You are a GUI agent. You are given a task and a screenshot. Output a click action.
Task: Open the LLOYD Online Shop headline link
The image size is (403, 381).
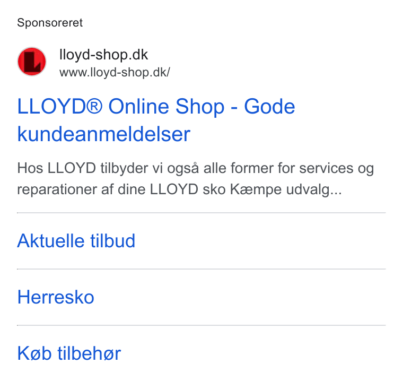tap(156, 120)
